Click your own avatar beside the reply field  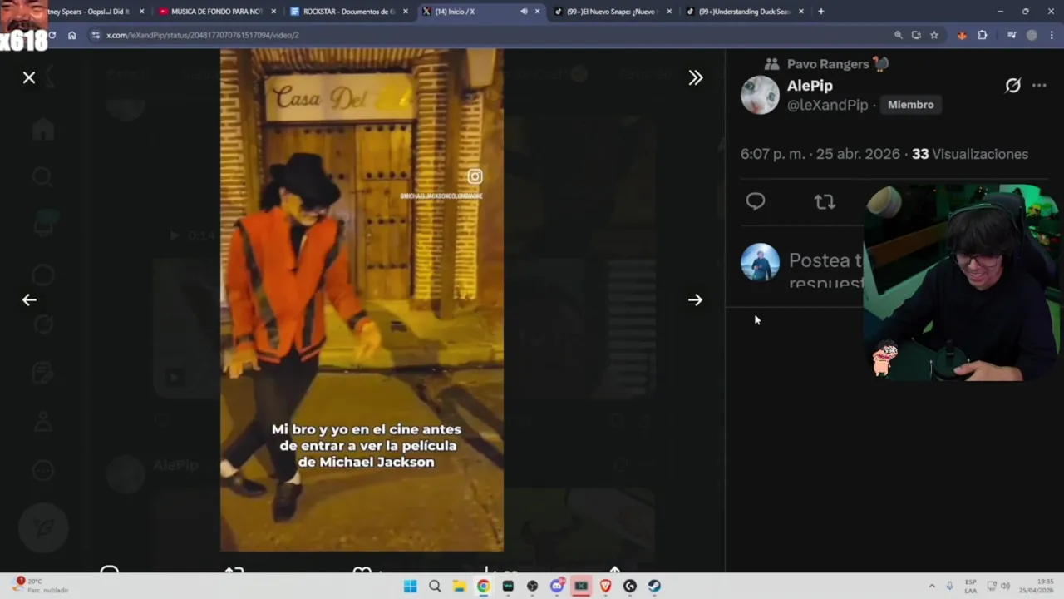(760, 262)
